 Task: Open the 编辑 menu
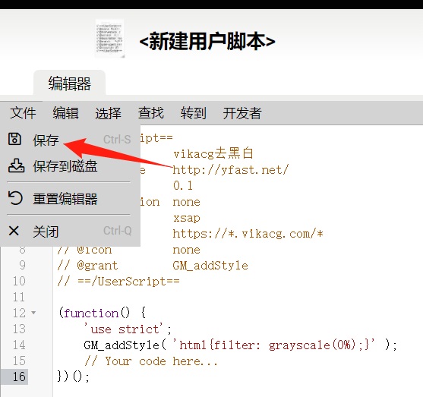click(65, 113)
